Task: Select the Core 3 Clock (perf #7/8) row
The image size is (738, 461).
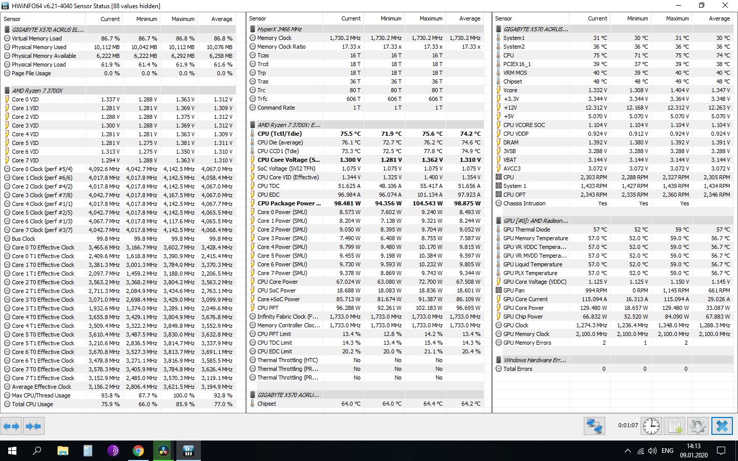Action: pyautogui.click(x=118, y=195)
